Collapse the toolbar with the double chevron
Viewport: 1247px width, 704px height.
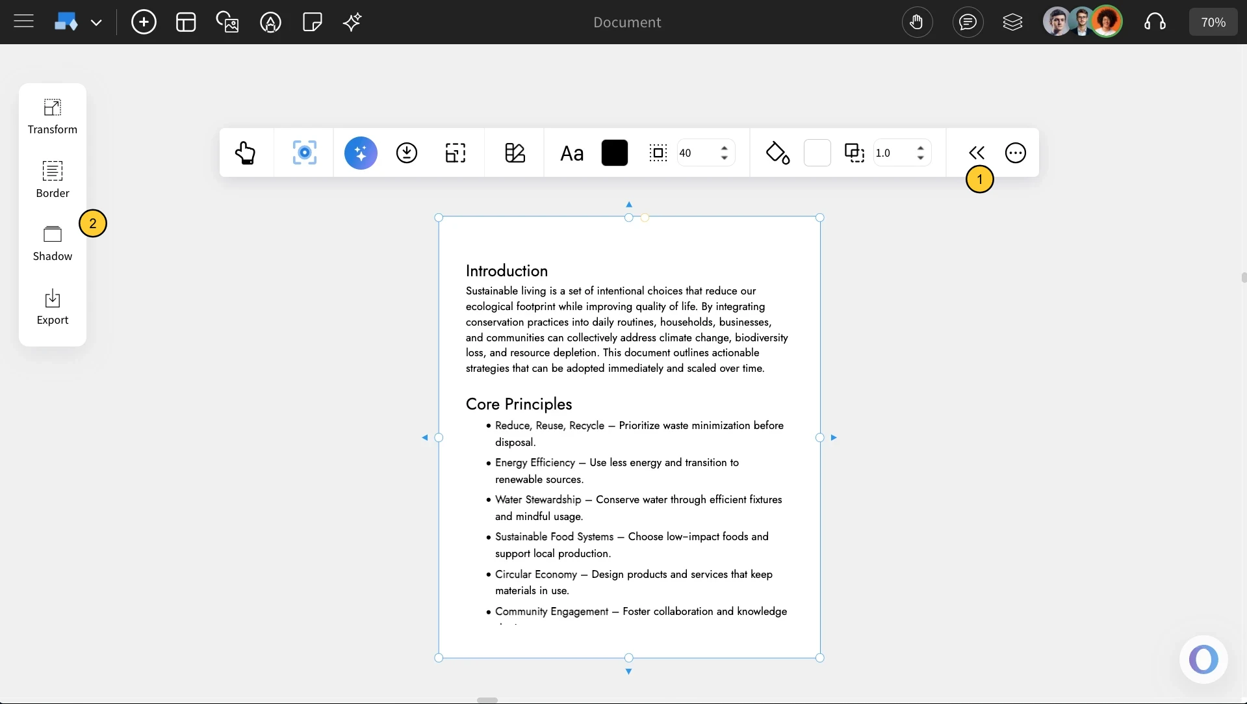[976, 153]
